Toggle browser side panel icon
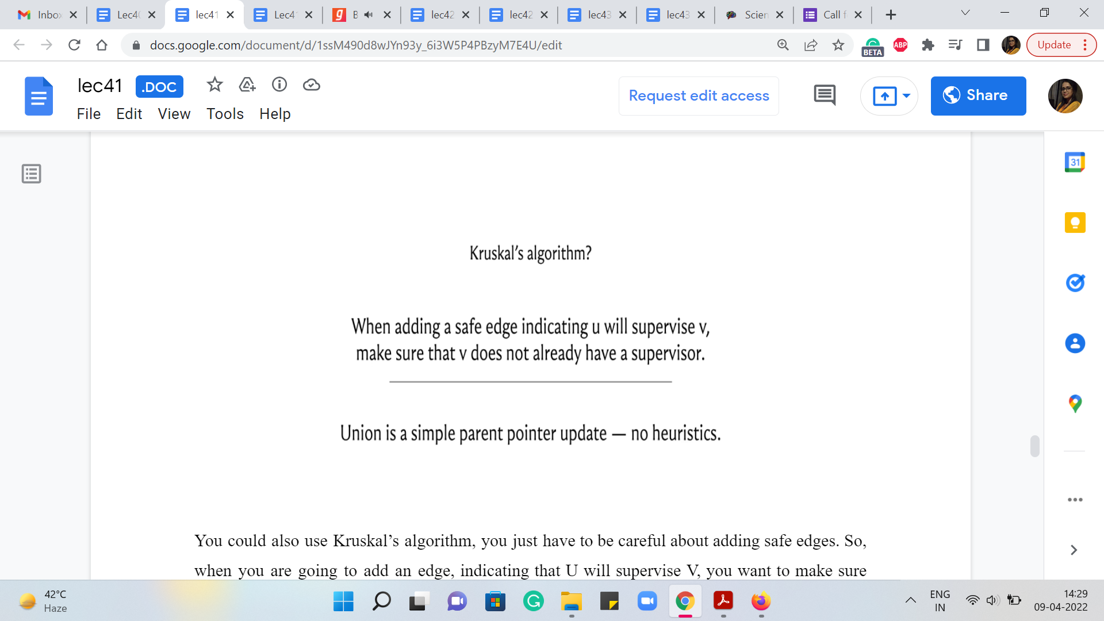1104x621 pixels. click(983, 45)
